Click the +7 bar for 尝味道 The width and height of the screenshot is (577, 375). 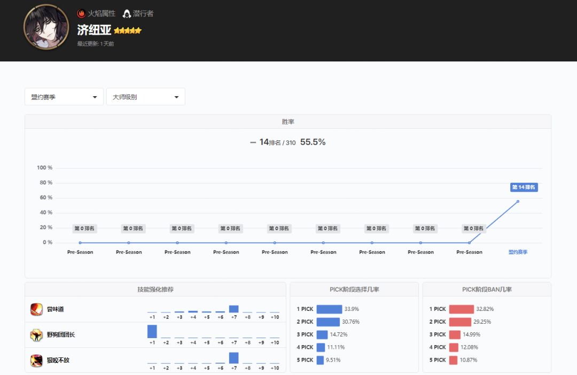point(233,309)
